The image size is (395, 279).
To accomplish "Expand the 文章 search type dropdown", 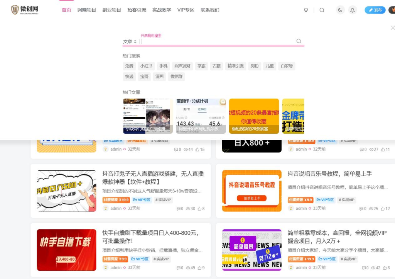I will click(130, 42).
